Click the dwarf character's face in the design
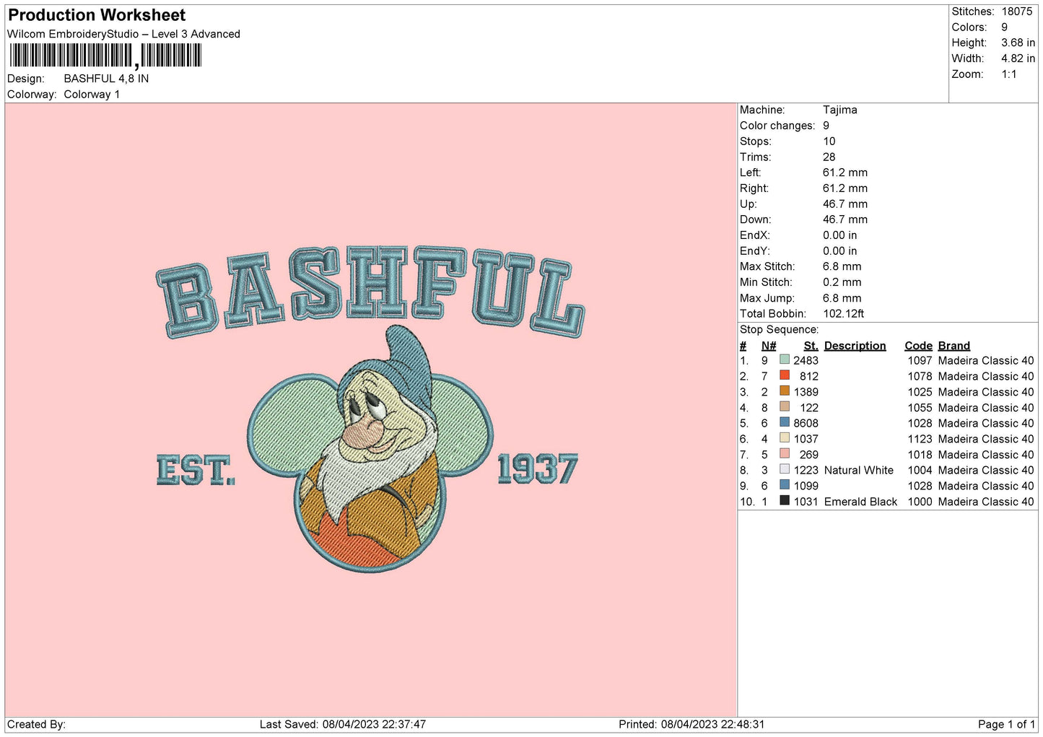This screenshot has width=1043, height=737. click(x=375, y=419)
